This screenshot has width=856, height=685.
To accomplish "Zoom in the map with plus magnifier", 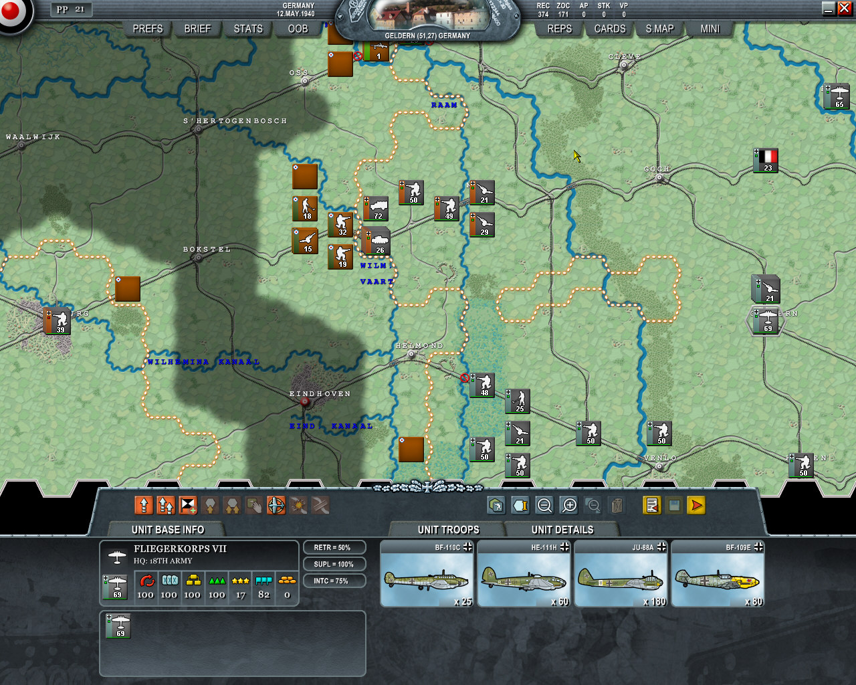I will pos(569,505).
